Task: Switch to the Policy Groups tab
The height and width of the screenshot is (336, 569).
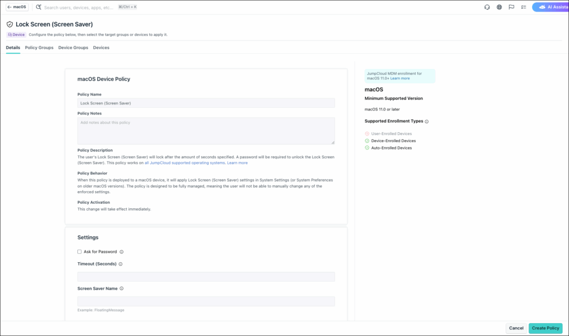Action: pos(39,48)
